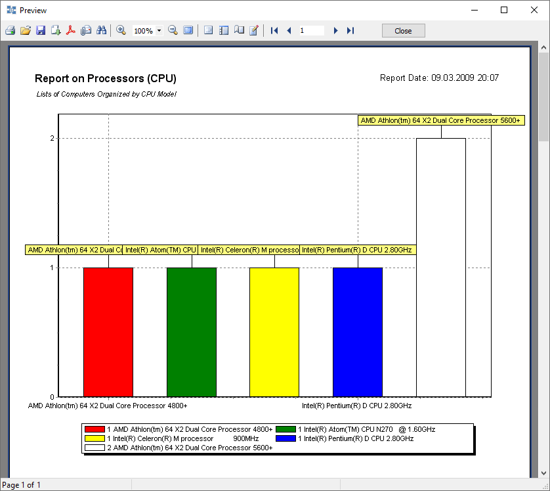This screenshot has height=491, width=550.
Task: Click the vertical scrollbar up arrow
Action: click(543, 47)
